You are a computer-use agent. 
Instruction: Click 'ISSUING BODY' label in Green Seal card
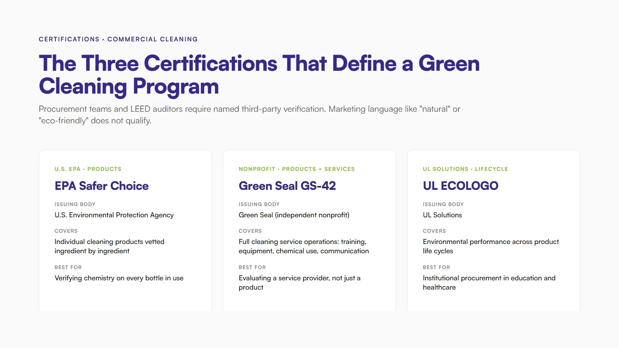click(x=259, y=204)
